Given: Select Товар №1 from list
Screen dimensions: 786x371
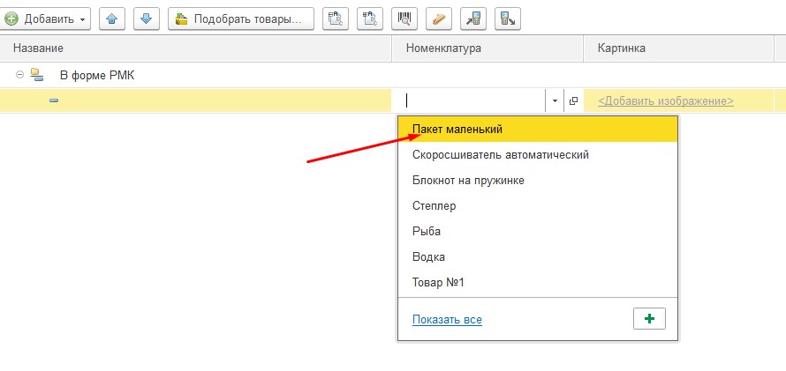Looking at the screenshot, I should [x=537, y=283].
